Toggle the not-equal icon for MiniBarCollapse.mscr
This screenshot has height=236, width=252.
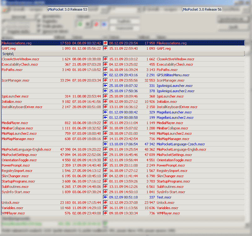pyautogui.click(x=105, y=128)
